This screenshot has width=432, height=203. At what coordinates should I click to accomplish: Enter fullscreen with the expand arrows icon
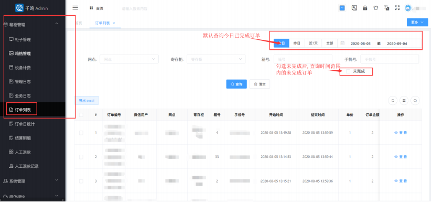point(397,8)
